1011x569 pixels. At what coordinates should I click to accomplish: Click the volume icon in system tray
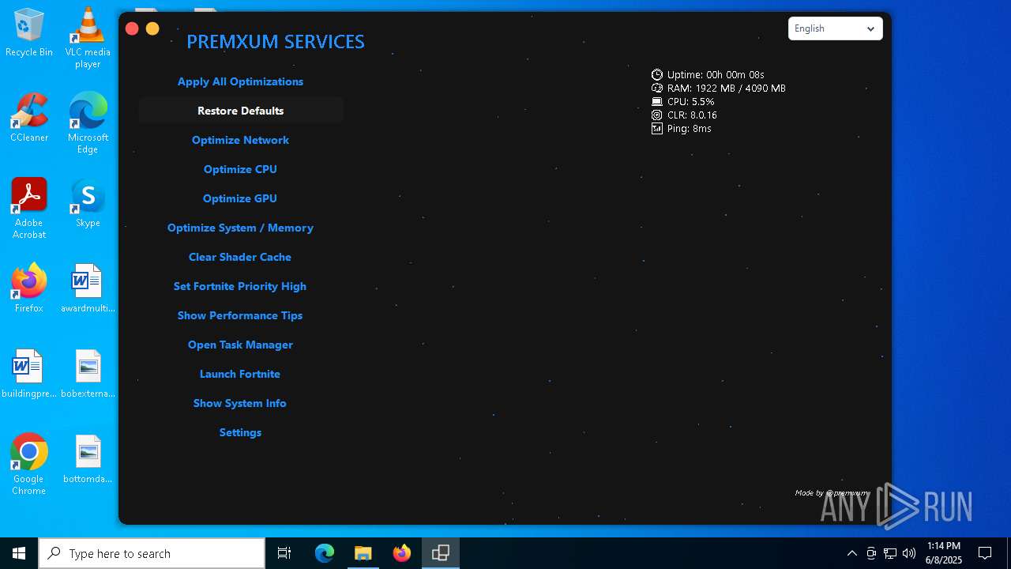(x=909, y=553)
